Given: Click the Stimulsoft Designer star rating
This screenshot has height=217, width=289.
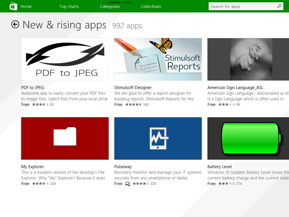Looking at the screenshot, I should coord(133,105).
